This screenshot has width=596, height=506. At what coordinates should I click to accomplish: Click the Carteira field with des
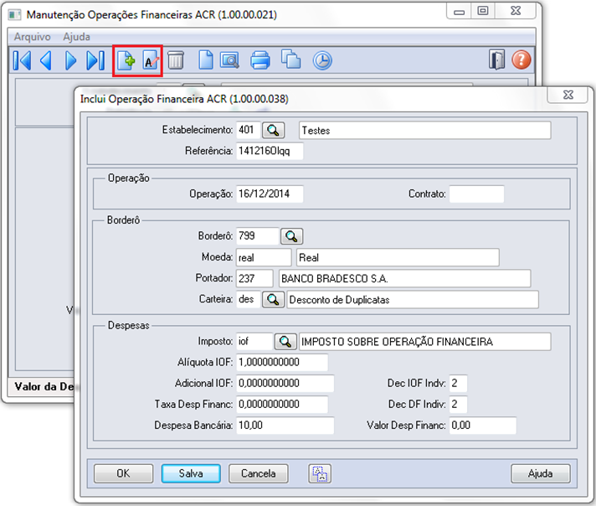coord(249,299)
